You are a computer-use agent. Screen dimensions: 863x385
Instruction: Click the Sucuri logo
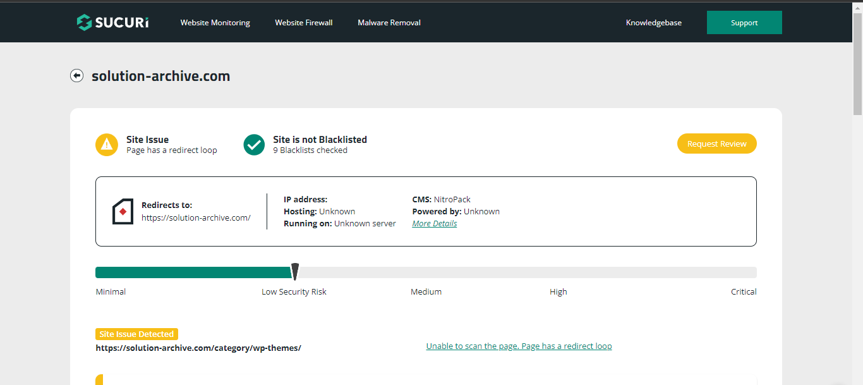coord(113,23)
